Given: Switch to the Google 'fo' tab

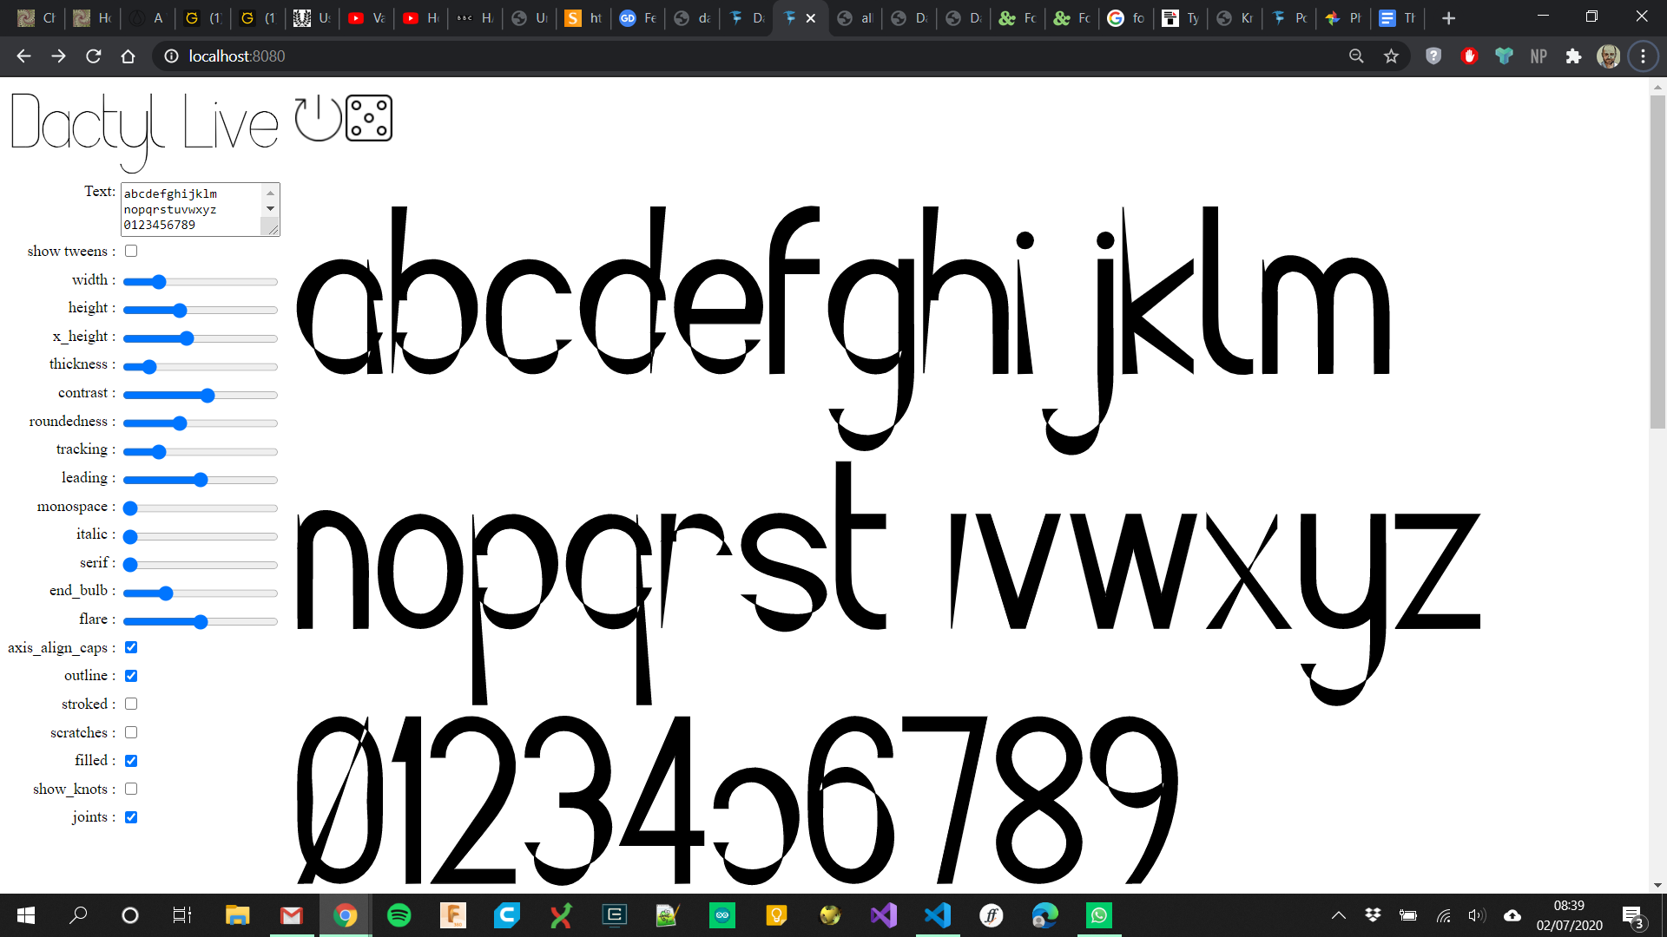Looking at the screenshot, I should pos(1126,18).
